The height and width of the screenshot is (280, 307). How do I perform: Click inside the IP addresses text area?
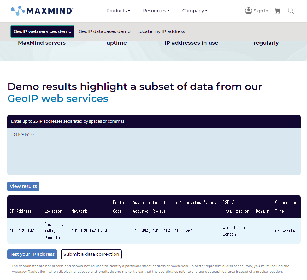[154, 152]
